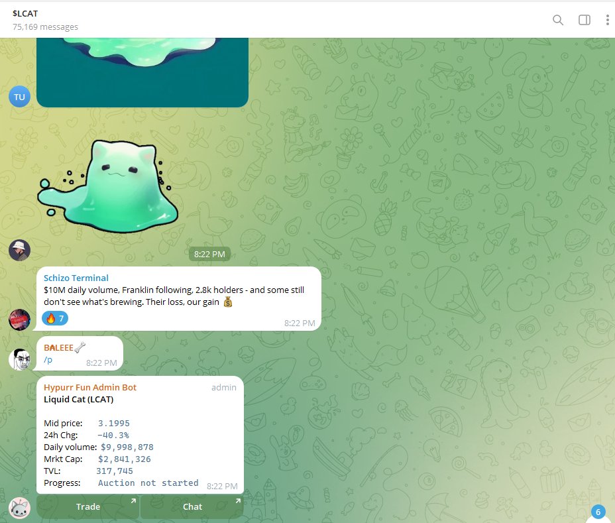This screenshot has height=523, width=615.
Task: Click the TU user avatar
Action: tap(20, 97)
